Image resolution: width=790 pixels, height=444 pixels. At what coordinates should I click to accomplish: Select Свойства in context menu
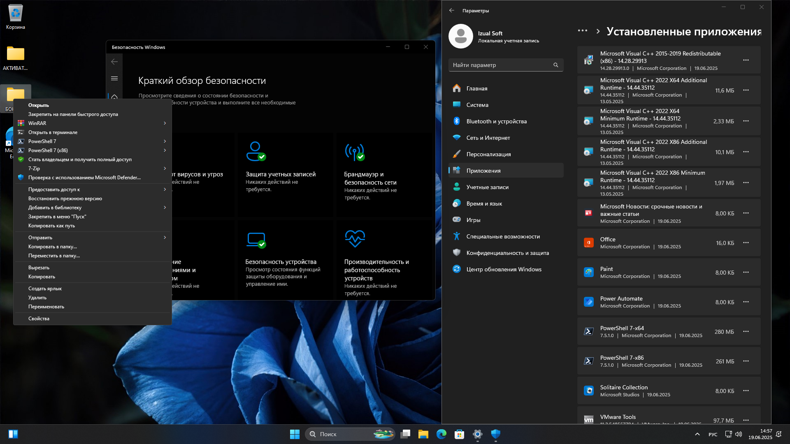coord(93,319)
